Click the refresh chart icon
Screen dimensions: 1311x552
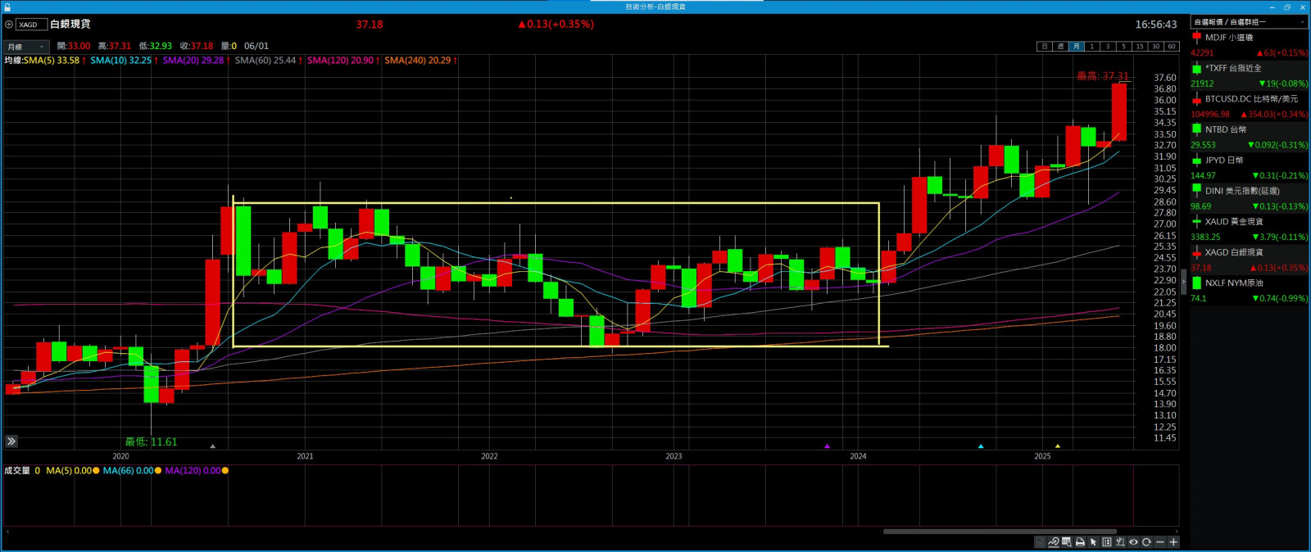(x=1146, y=542)
